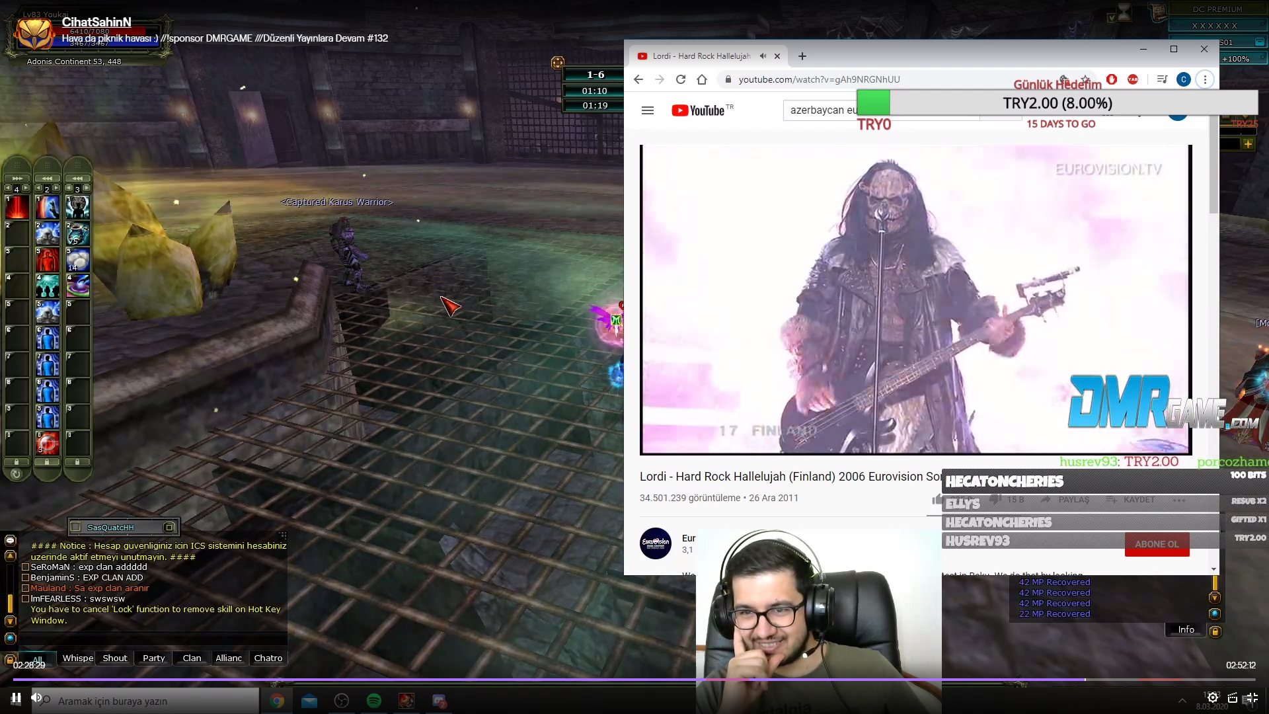Launch Chrome from the Windows taskbar
This screenshot has width=1269, height=714.
point(277,701)
